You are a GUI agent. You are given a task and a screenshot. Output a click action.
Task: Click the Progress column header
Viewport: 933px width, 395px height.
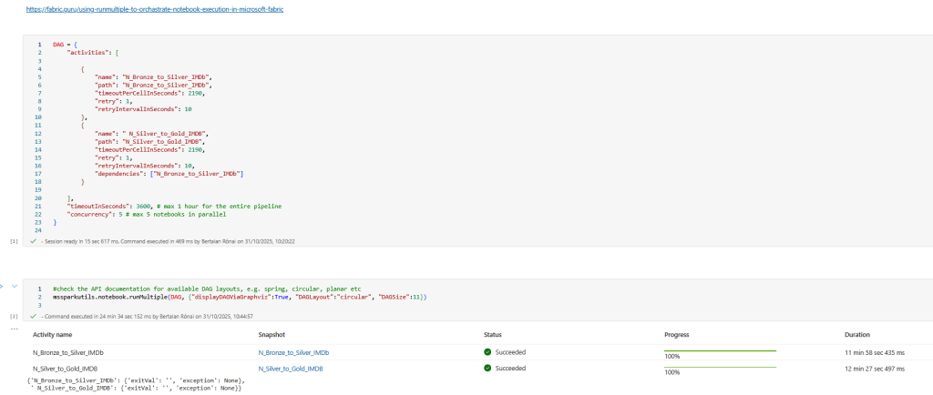click(x=678, y=335)
